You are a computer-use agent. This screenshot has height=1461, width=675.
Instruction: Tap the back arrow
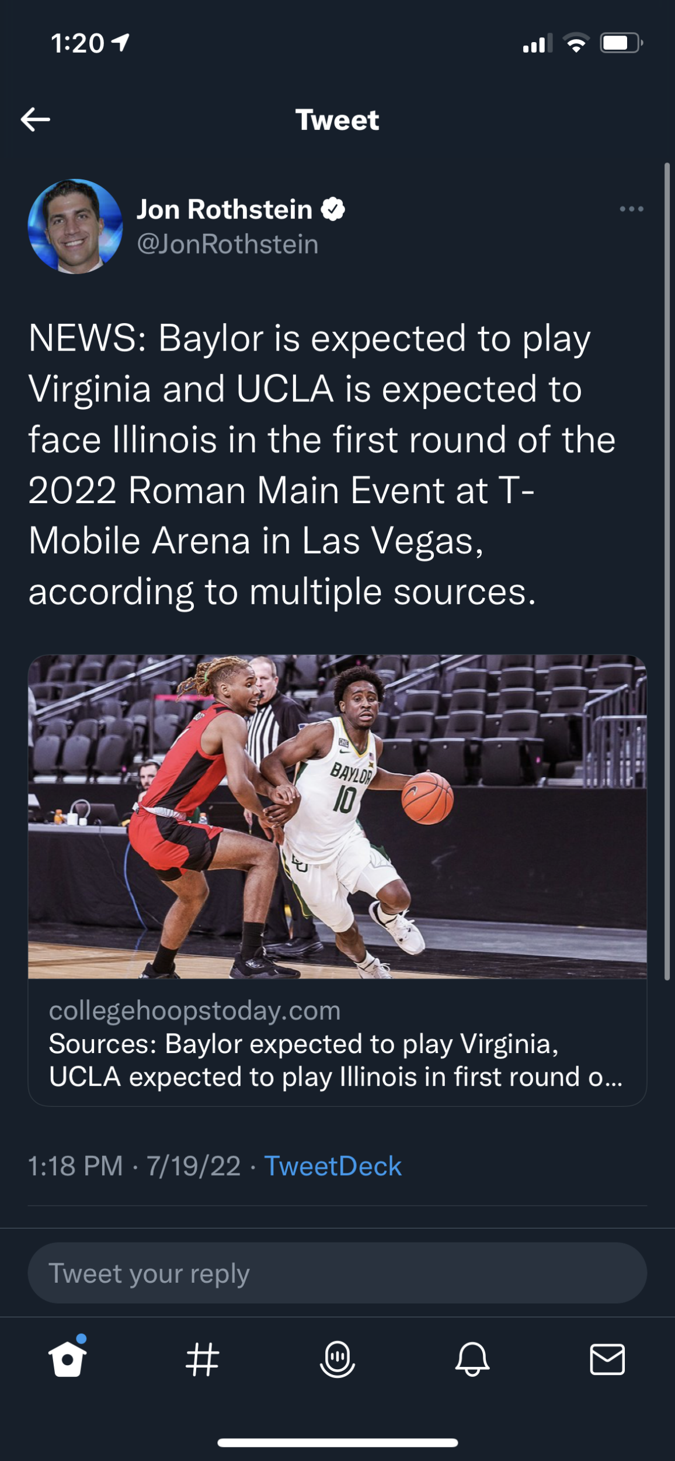pyautogui.click(x=36, y=120)
